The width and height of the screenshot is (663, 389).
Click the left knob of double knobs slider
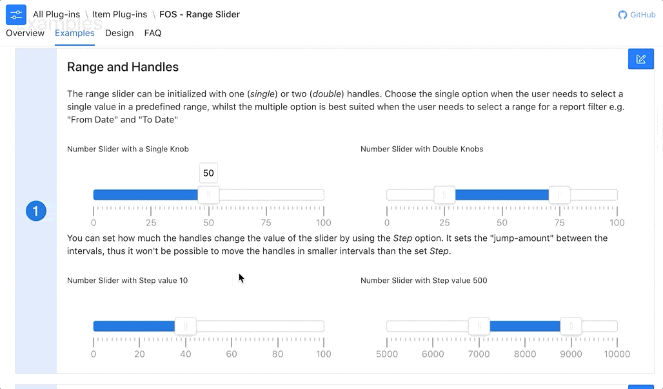[x=444, y=194]
